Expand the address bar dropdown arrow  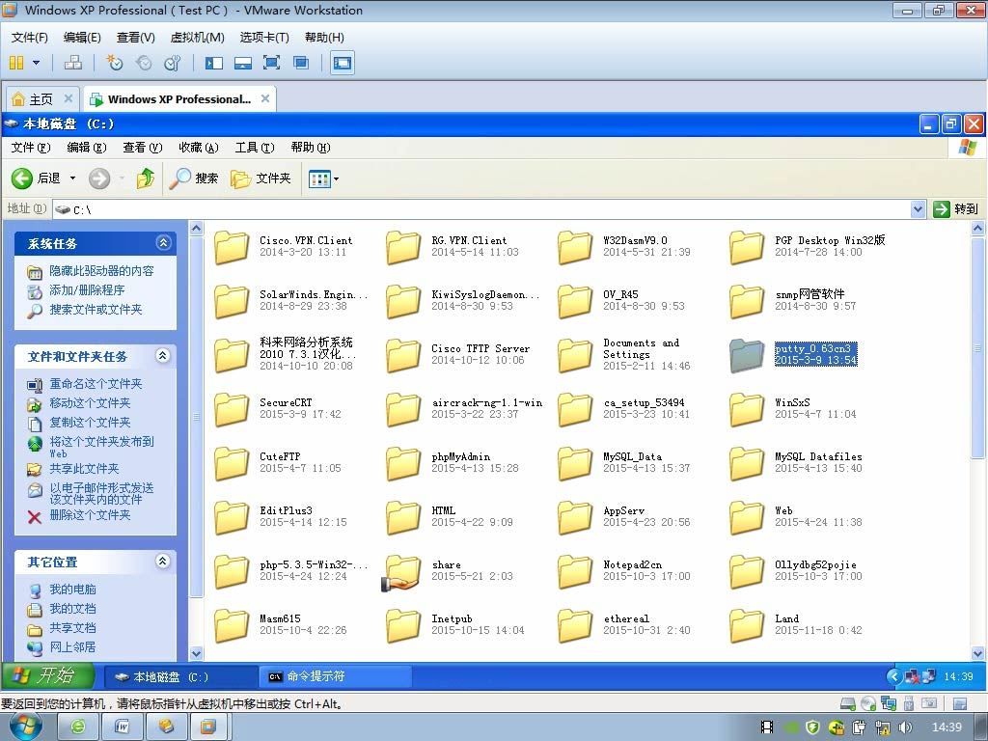(x=919, y=209)
